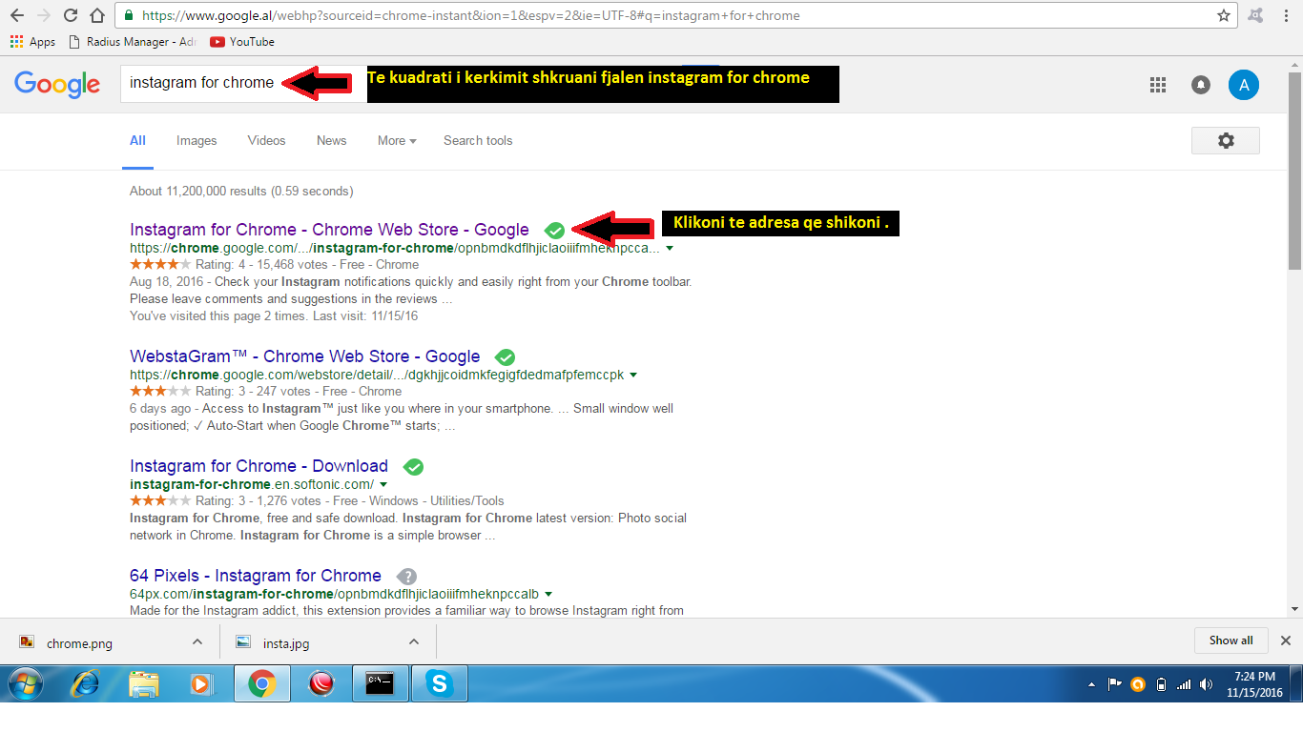Image resolution: width=1303 pixels, height=732 pixels.
Task: Switch to the News tab
Action: click(331, 140)
